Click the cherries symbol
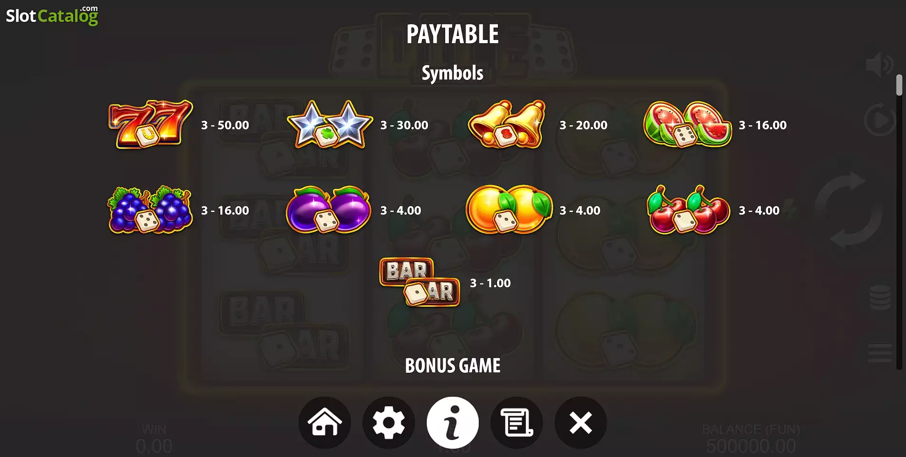This screenshot has width=906, height=457. 688,210
